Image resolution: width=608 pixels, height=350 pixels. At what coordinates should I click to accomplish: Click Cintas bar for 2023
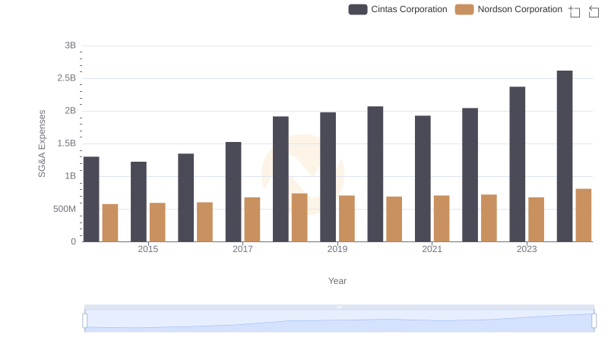click(518, 164)
